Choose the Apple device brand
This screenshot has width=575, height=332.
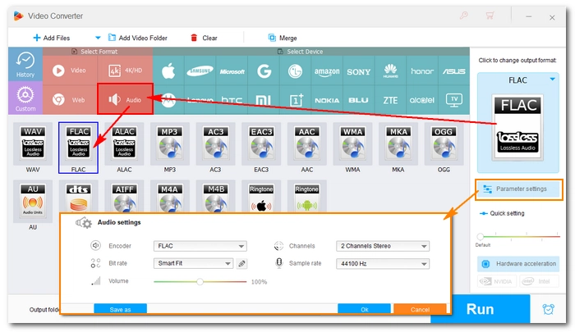click(x=168, y=70)
